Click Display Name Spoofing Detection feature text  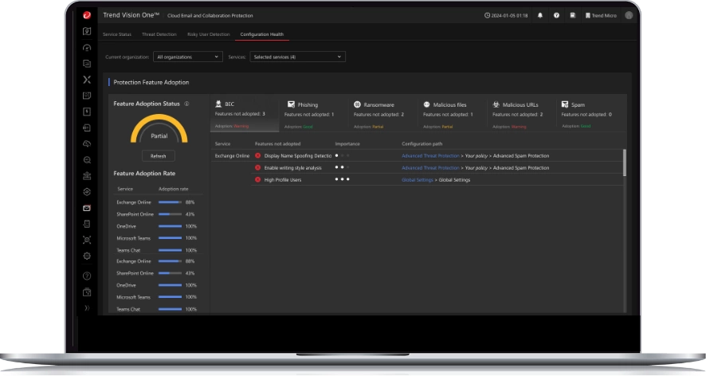(x=297, y=156)
